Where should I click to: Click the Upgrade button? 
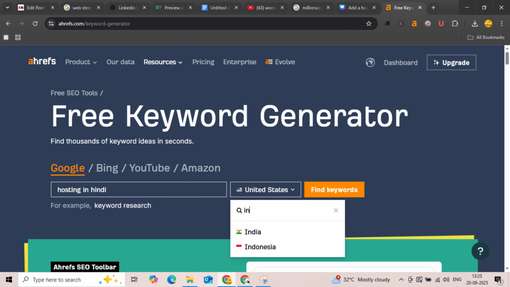pyautogui.click(x=451, y=62)
